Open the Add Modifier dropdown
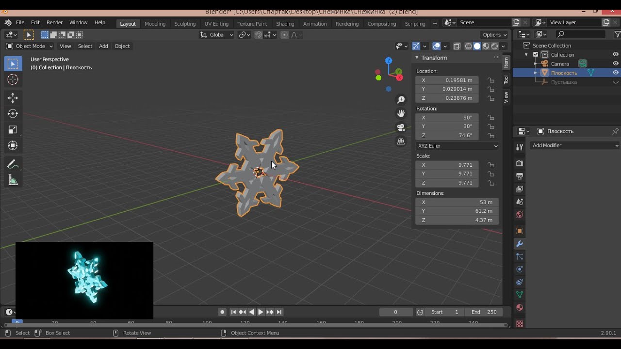This screenshot has width=621, height=349. (x=575, y=145)
